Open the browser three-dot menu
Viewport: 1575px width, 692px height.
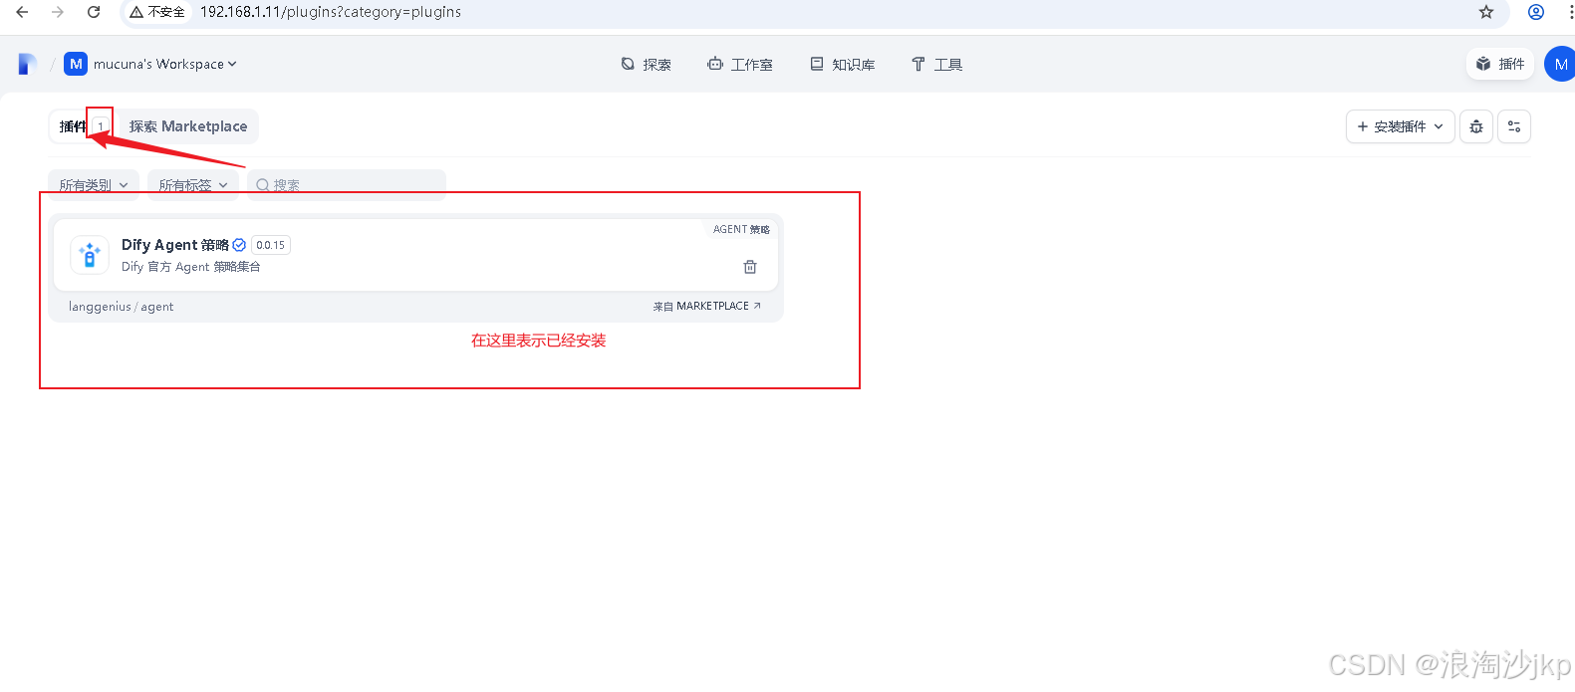point(1570,12)
